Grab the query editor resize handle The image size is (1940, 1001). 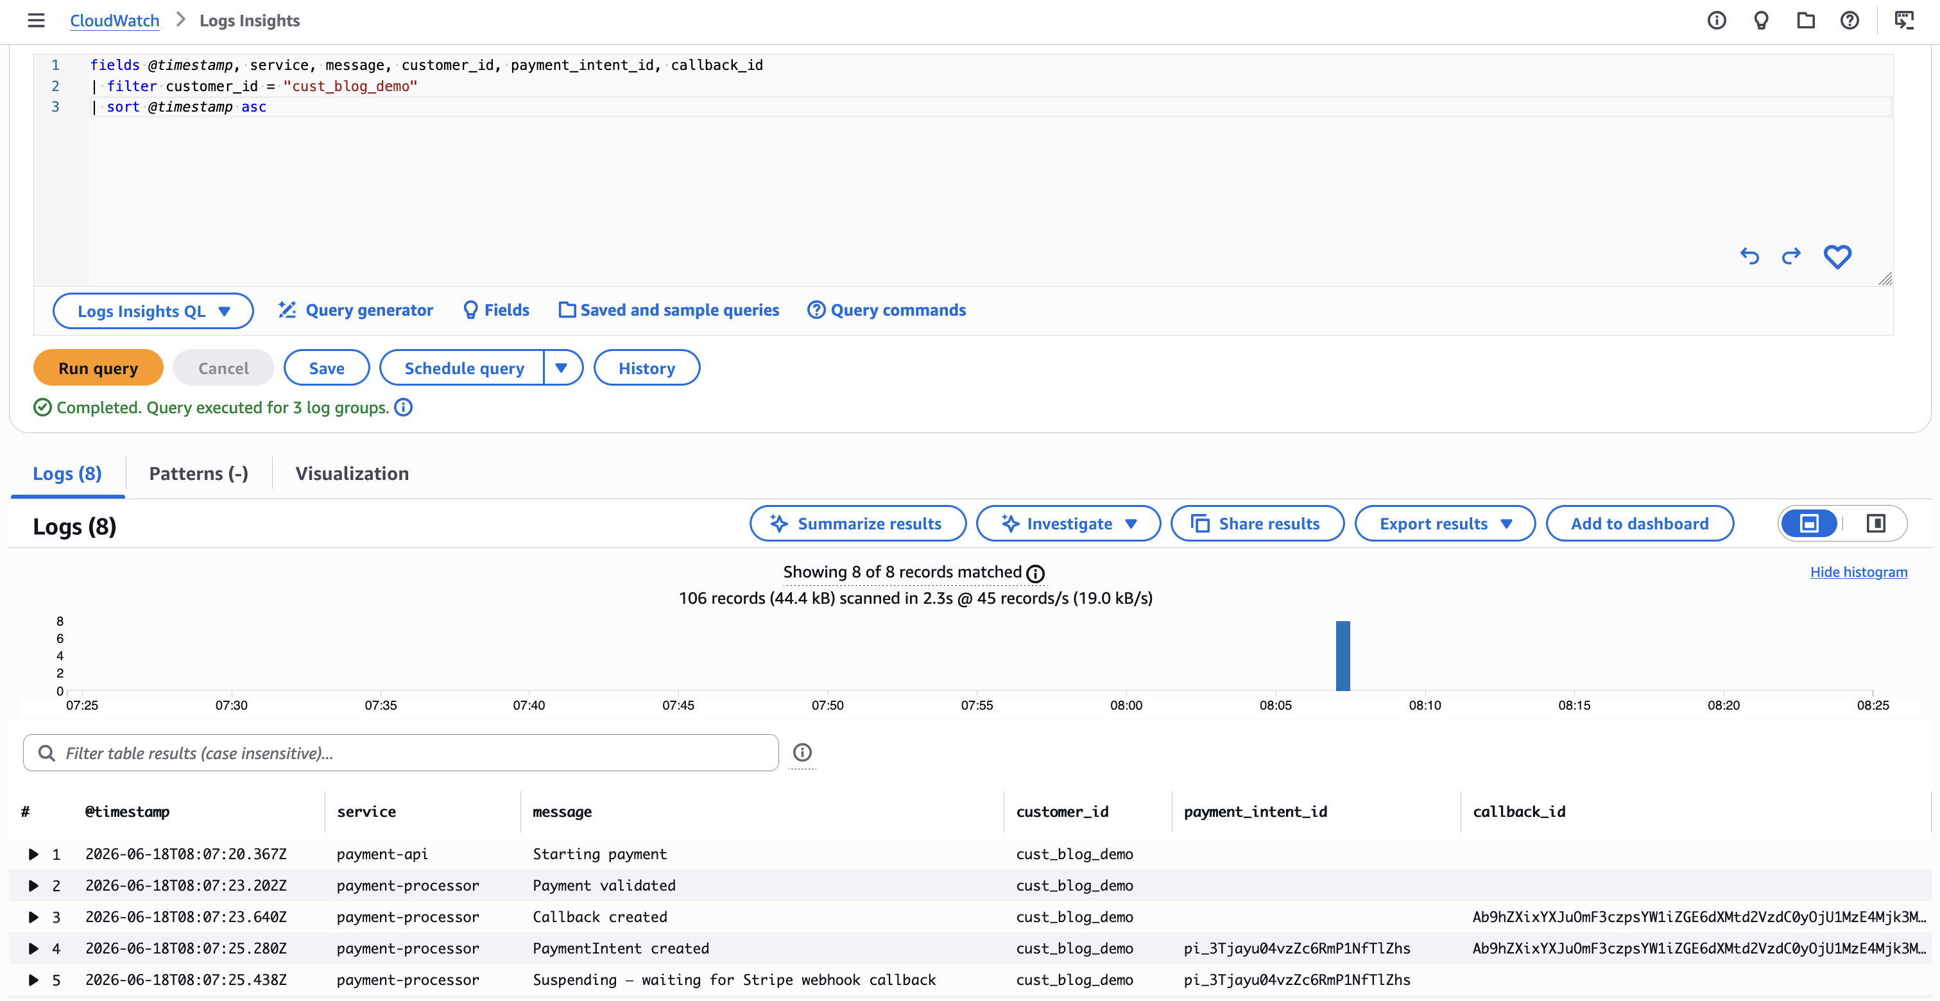[x=1885, y=278]
